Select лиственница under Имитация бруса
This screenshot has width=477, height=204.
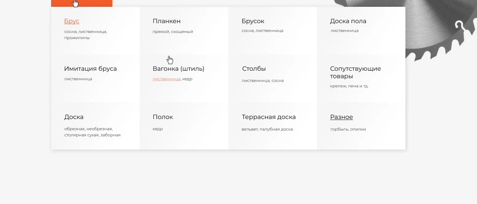[x=78, y=79]
